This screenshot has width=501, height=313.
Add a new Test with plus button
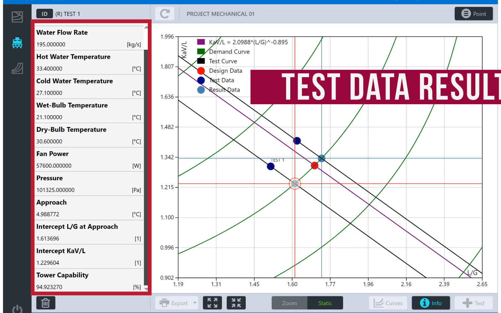point(473,303)
